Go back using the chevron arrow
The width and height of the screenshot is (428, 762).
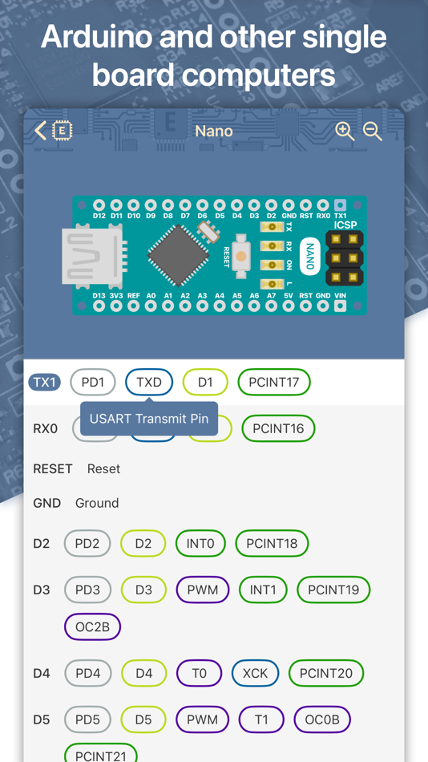click(x=41, y=131)
